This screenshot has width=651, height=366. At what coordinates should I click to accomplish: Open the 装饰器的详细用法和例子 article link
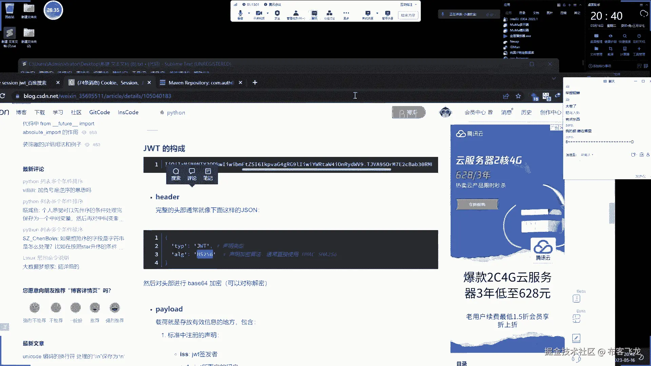(52, 144)
